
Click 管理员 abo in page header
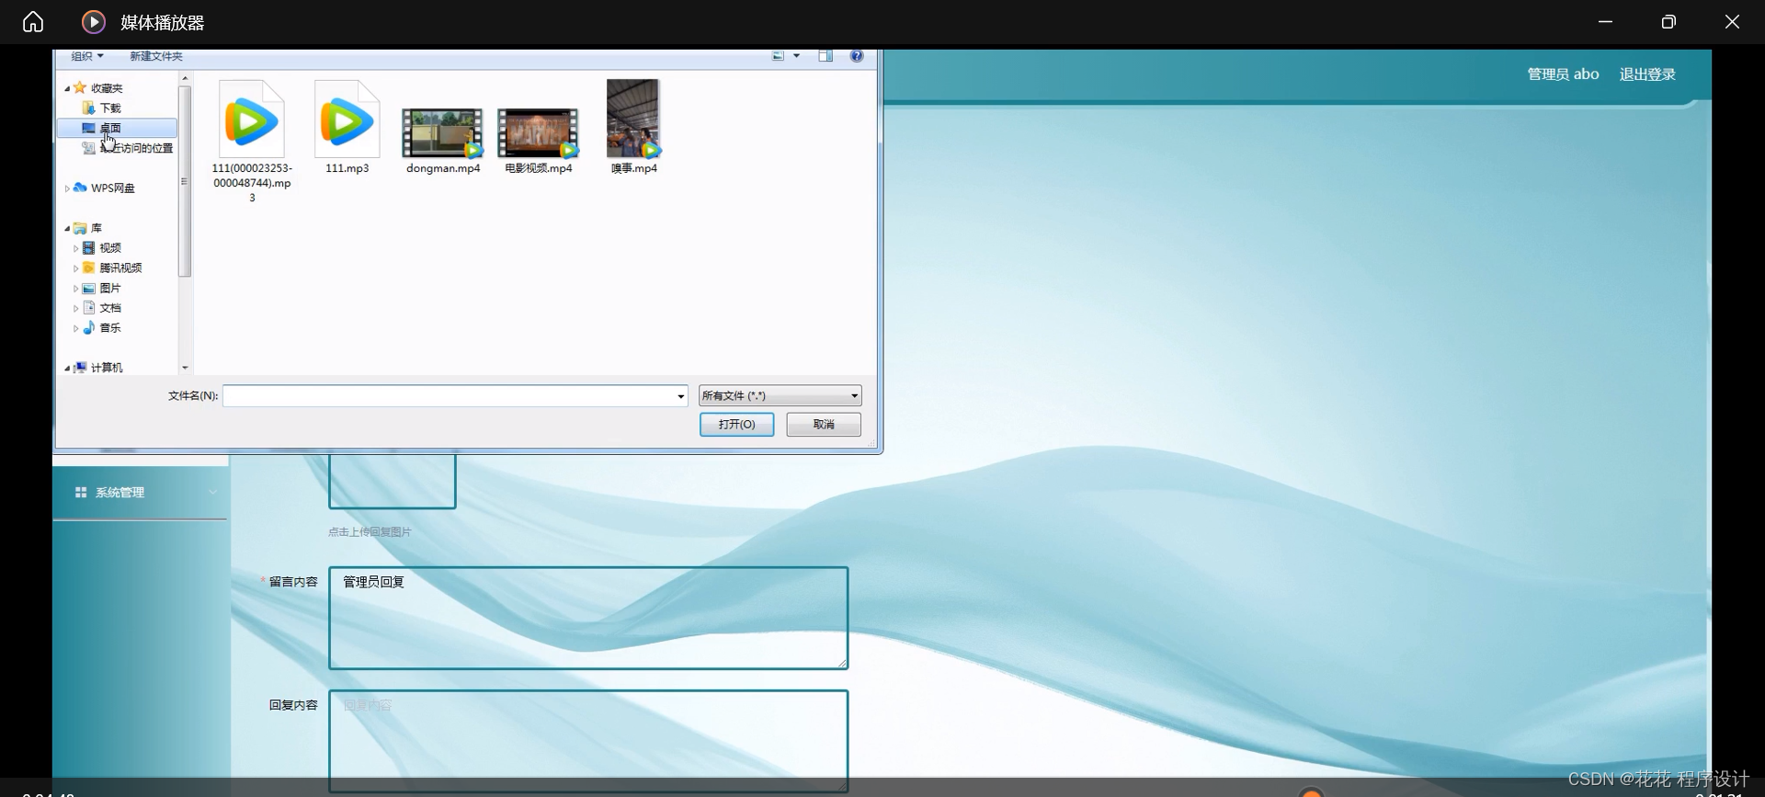pos(1563,74)
